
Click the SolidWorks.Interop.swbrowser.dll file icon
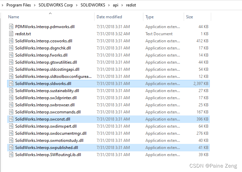tap(11, 105)
